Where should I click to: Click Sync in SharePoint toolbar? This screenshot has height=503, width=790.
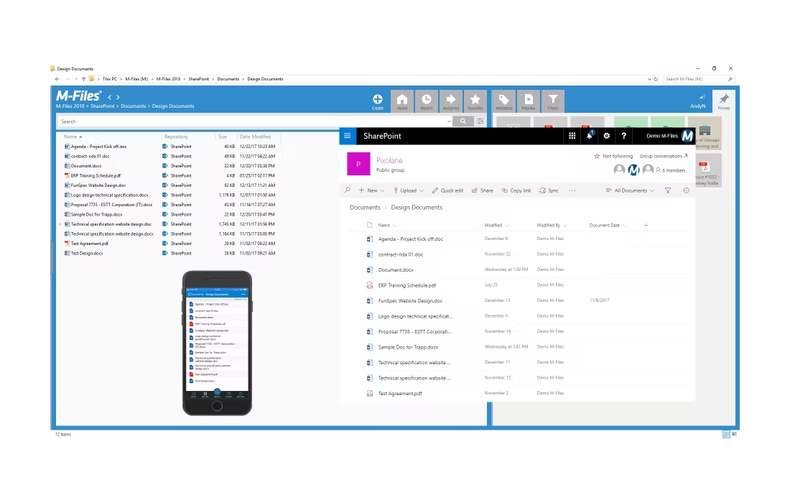tap(549, 190)
